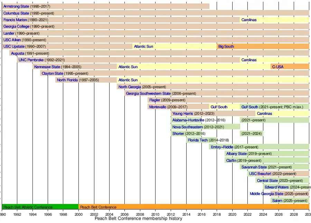Click the 2010 year label on axis
The width and height of the screenshot is (311, 223).
coord(155,214)
